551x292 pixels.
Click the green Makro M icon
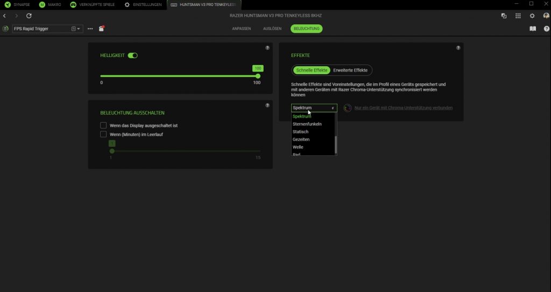point(42,4)
